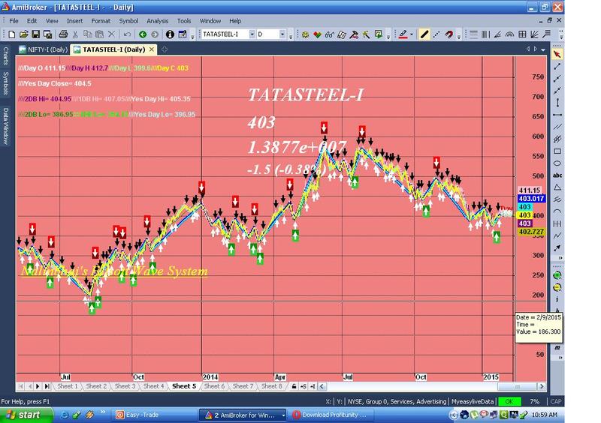Select the triangle drawing tool
The width and height of the screenshot is (601, 423).
pyautogui.click(x=557, y=187)
